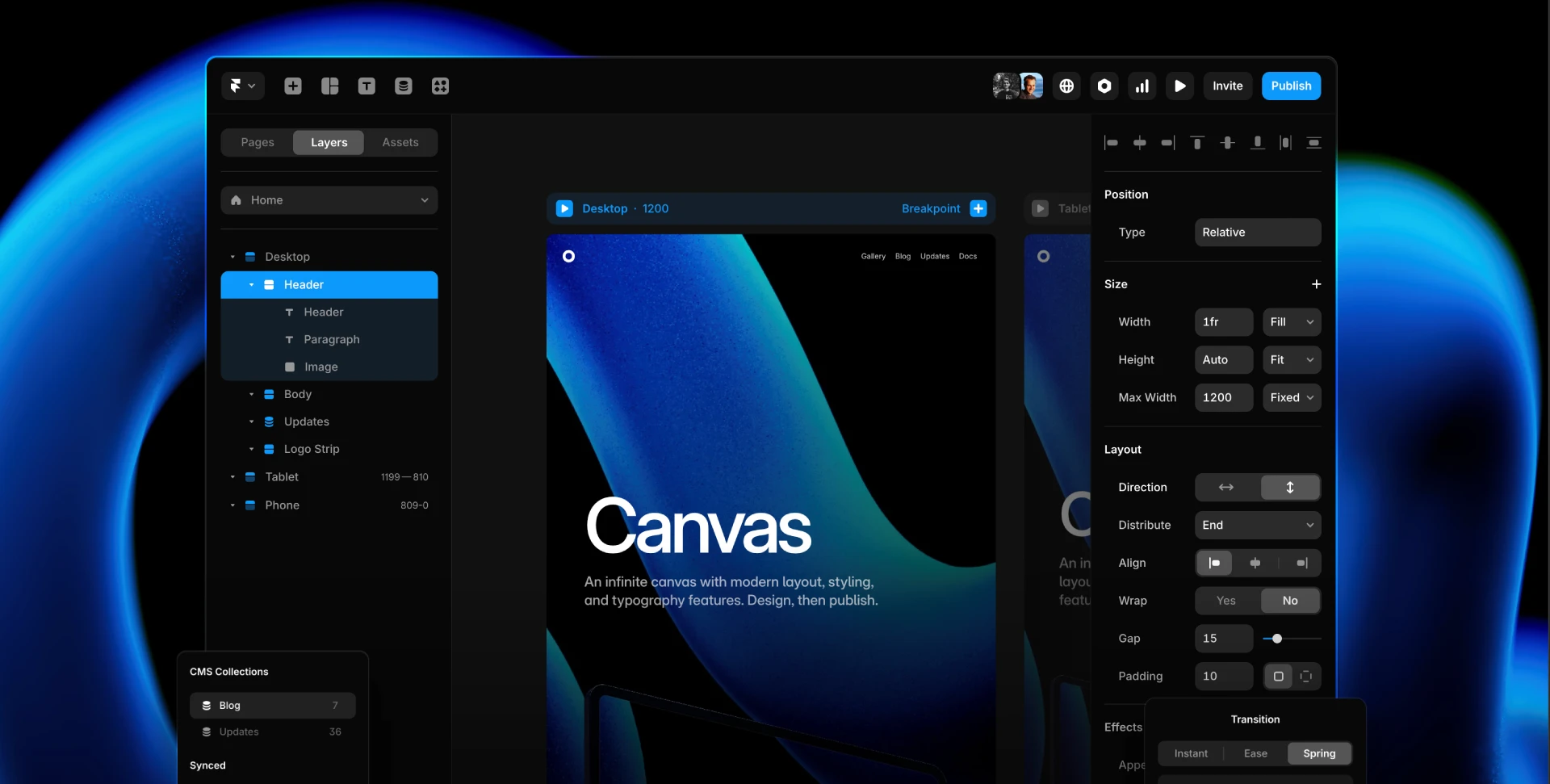Image resolution: width=1550 pixels, height=784 pixels.
Task: Open the Width Fill dropdown
Action: 1290,321
